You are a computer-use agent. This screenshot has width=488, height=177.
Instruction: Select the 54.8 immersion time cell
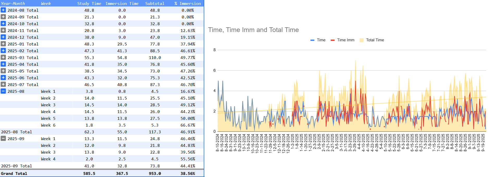click(x=122, y=57)
